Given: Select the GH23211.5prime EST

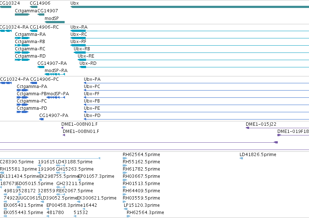Looking at the screenshot, I should [61, 187].
